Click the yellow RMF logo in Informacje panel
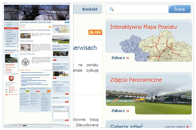The width and height of the screenshot is (196, 130). 27,91
